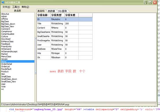Sort by 字段长度 column header
The image size is (160, 112).
72,15
